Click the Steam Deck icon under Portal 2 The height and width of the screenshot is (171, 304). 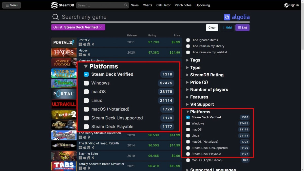pos(93,44)
